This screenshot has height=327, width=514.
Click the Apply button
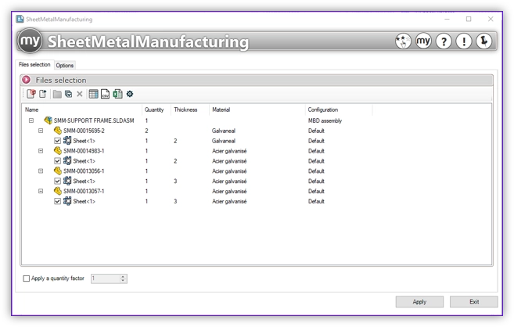pos(419,302)
